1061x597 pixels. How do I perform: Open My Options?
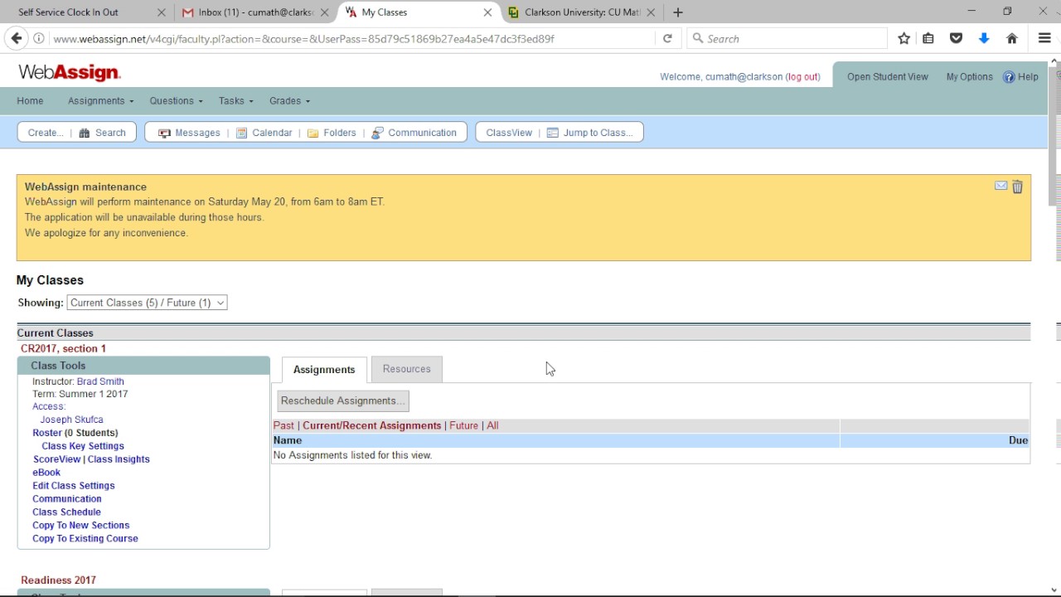[969, 77]
